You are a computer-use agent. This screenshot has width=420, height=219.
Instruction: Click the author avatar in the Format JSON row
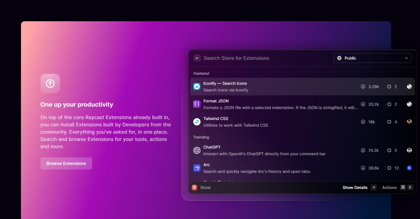coord(409,104)
